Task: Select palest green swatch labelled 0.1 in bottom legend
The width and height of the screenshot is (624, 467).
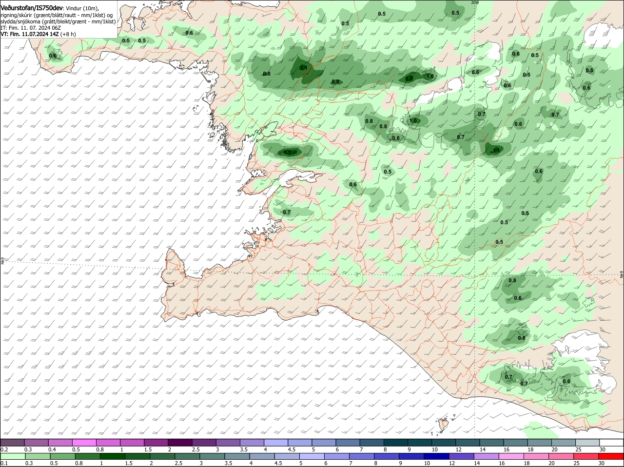Action: click(x=13, y=456)
